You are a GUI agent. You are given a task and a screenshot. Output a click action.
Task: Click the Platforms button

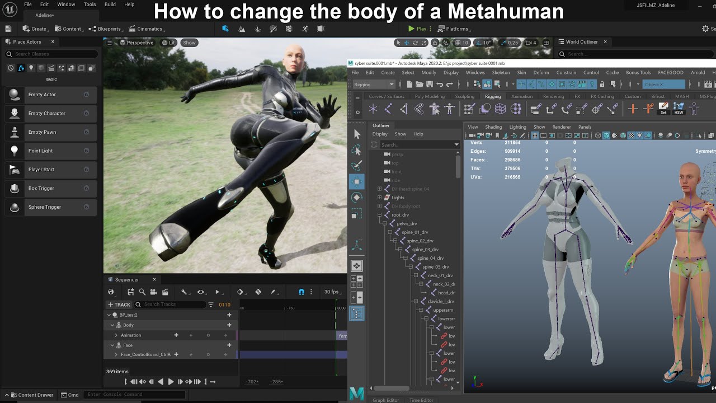(453, 29)
